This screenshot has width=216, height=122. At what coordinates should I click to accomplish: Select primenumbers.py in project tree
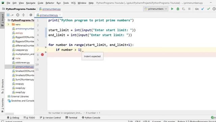(24, 67)
